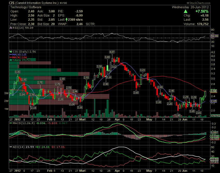Click the small icon before RSI(14) label
220x173 pixels.
pos(11,28)
